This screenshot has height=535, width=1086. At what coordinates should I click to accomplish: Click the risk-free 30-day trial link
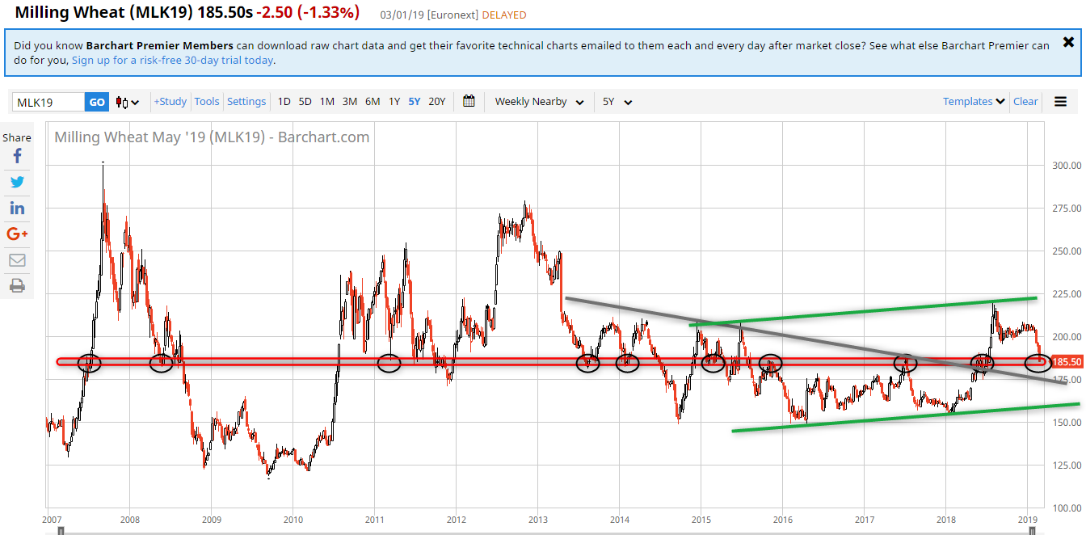pyautogui.click(x=172, y=60)
